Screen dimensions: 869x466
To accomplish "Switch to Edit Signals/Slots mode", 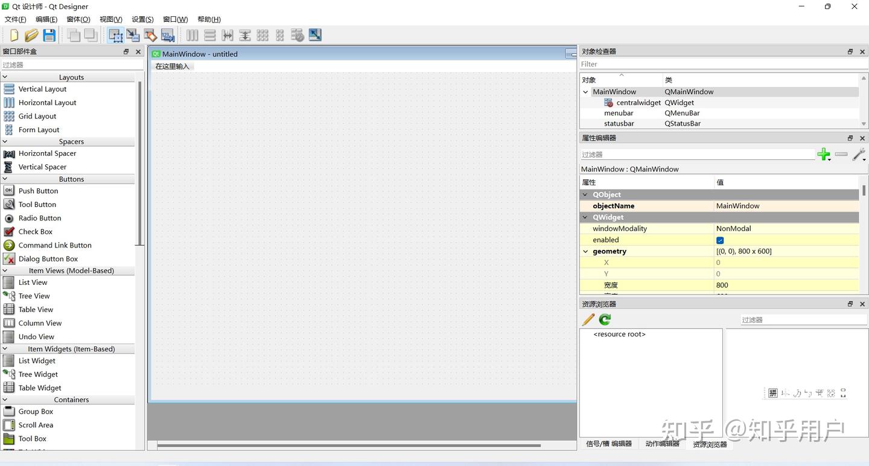I will click(133, 35).
